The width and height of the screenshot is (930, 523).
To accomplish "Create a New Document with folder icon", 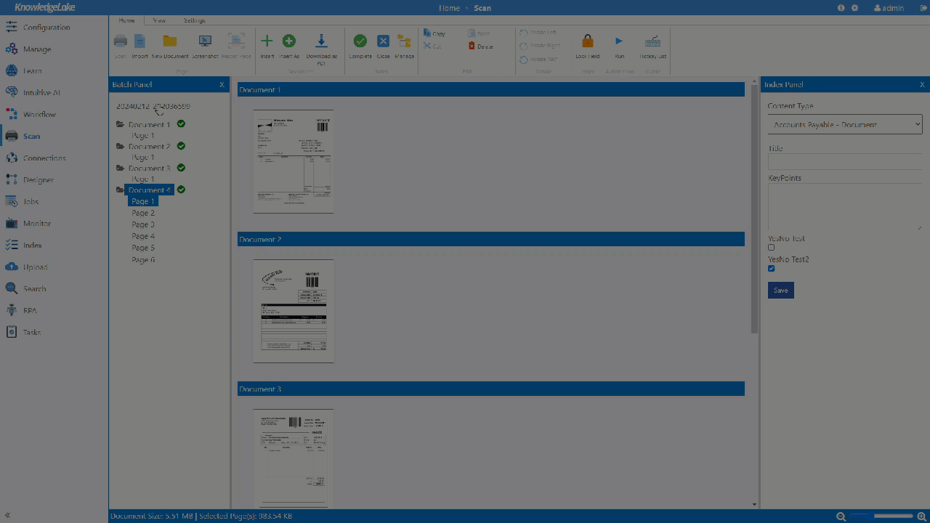I will pos(170,42).
